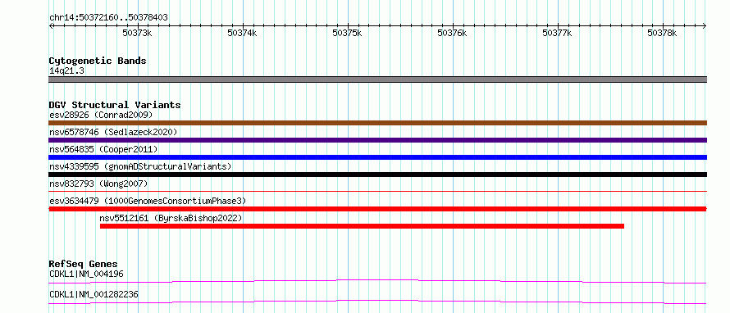The height and width of the screenshot is (313, 730).
Task: Select the blue nsv564835 variant bar
Action: 377,157
